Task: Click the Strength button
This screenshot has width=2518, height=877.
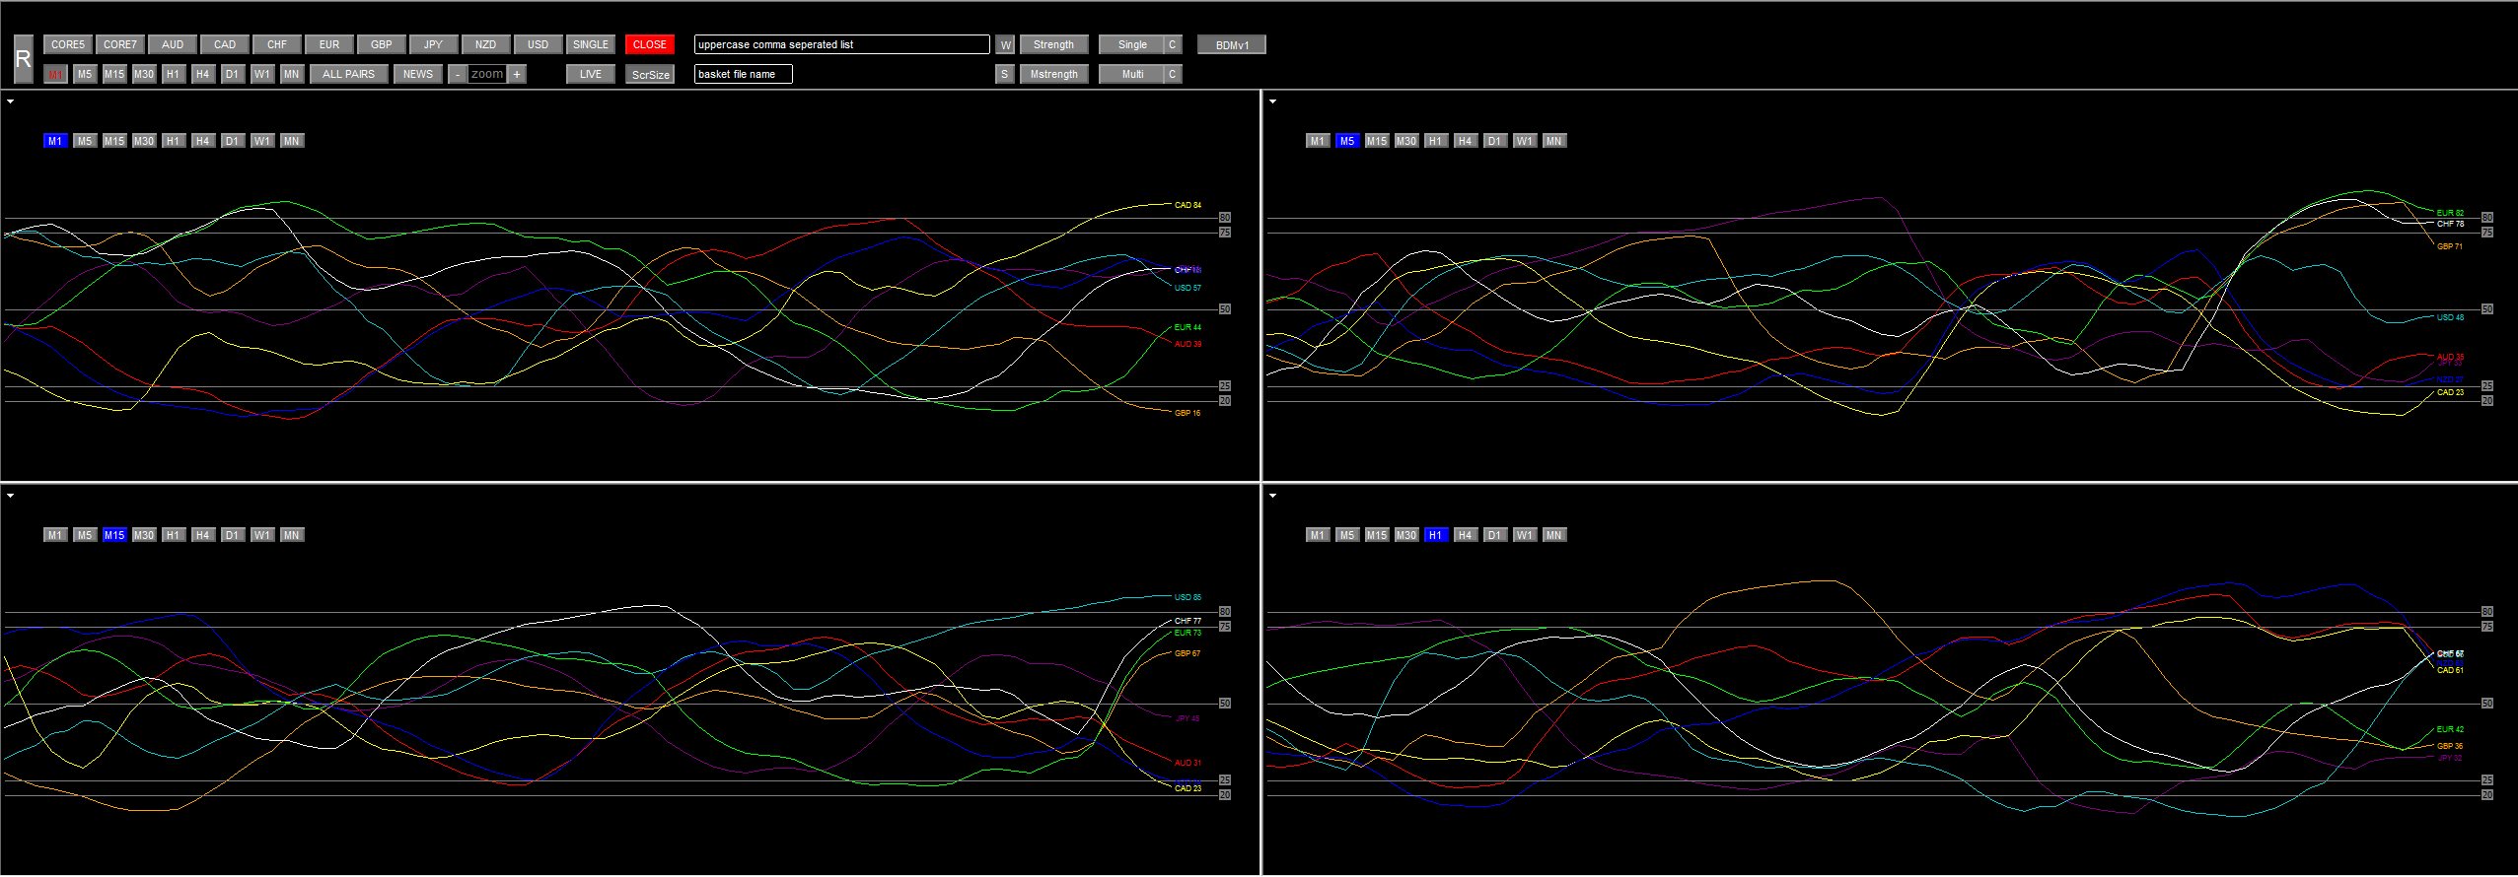Action: tap(1054, 44)
